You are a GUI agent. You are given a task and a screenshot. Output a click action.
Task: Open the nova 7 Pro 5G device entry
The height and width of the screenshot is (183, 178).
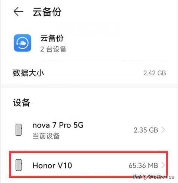click(89, 130)
